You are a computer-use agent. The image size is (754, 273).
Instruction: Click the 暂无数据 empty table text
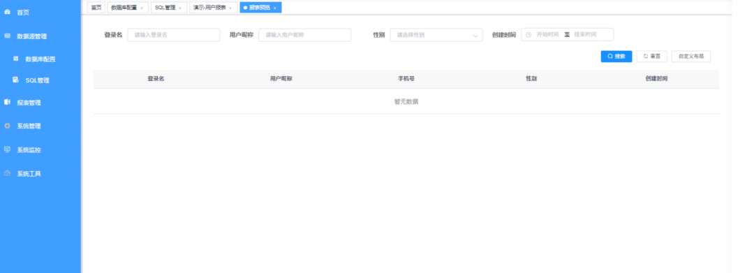tap(406, 101)
